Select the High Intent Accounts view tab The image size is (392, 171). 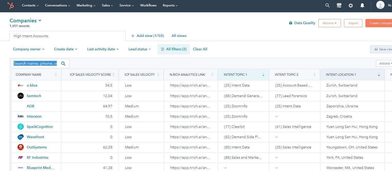pos(68,36)
